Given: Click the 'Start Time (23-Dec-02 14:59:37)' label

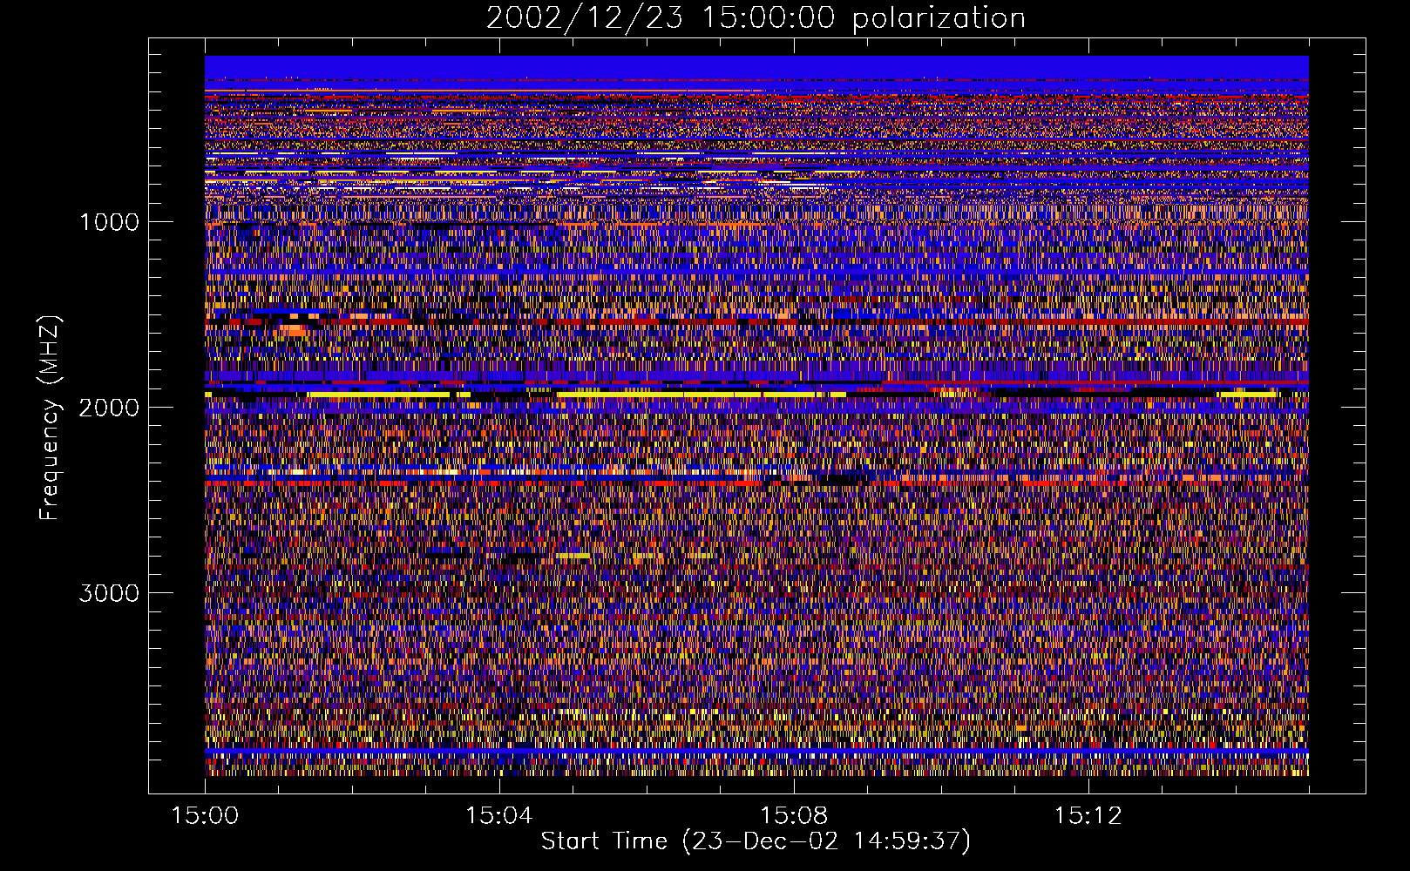Looking at the screenshot, I should point(756,841).
